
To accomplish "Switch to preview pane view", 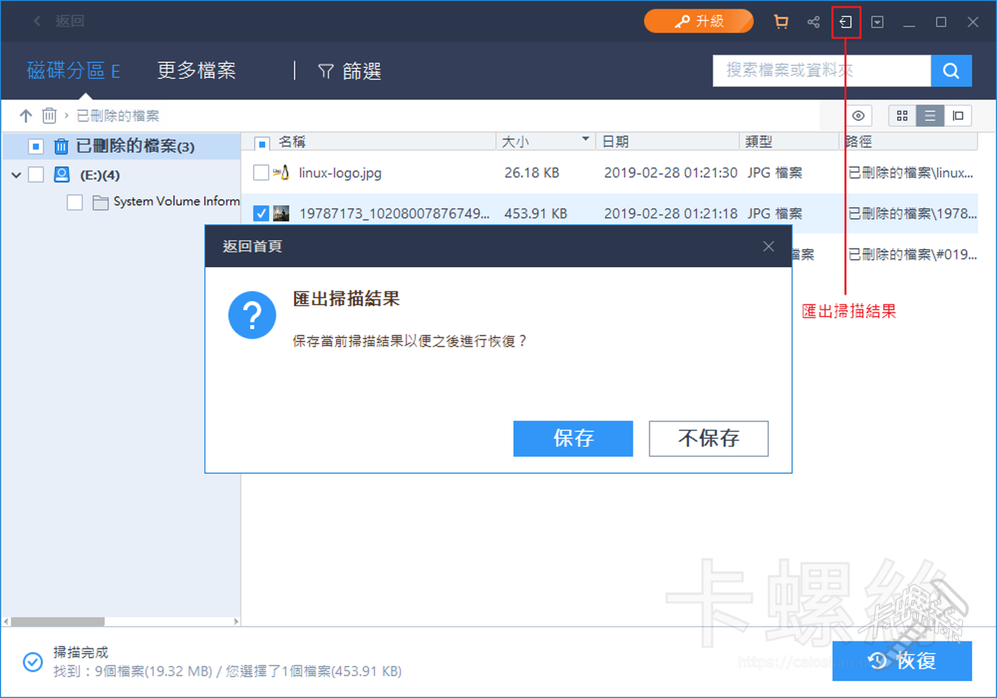I will [958, 115].
